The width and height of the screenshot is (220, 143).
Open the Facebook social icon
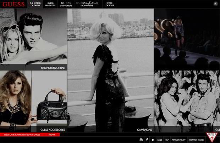pos(147,140)
